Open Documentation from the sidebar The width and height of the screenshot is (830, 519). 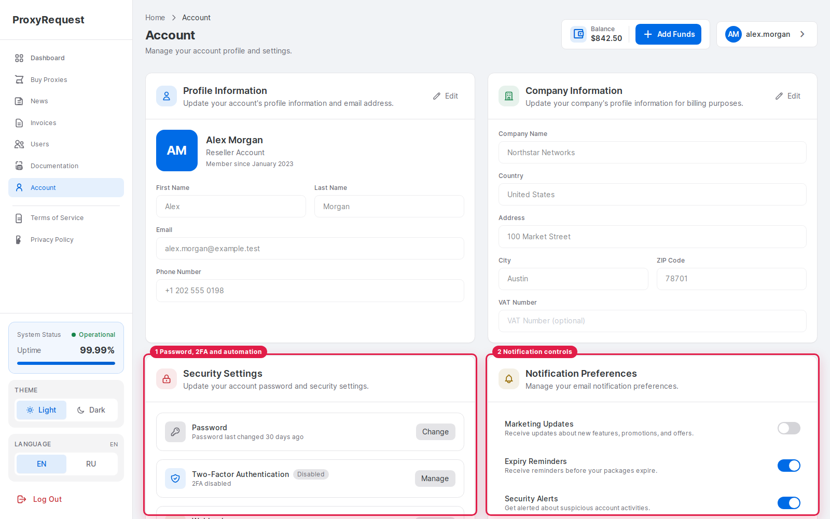66,166
